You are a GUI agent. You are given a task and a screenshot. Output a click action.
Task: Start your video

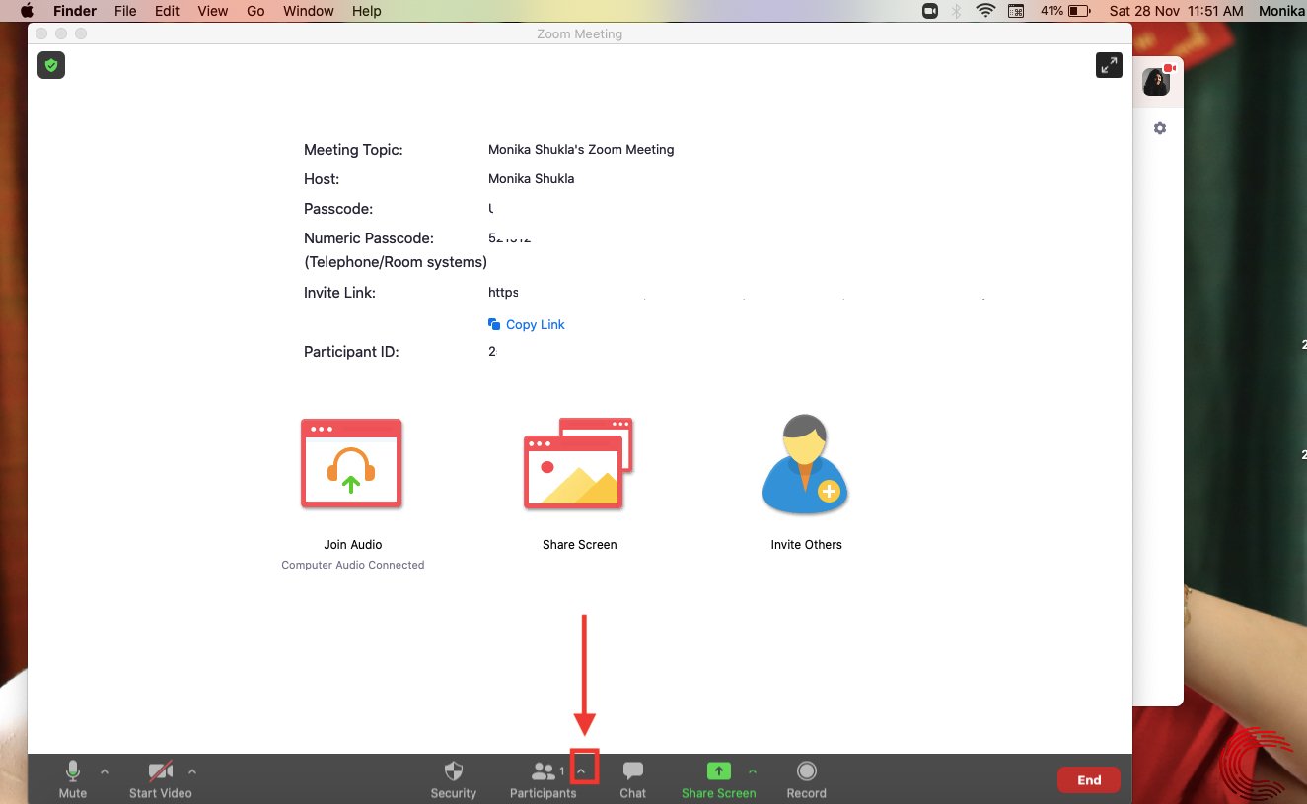pyautogui.click(x=158, y=778)
